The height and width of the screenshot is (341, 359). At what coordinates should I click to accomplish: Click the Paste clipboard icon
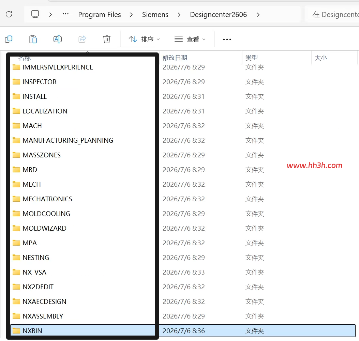click(33, 39)
